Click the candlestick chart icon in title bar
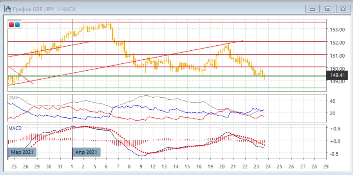 tap(7, 9)
